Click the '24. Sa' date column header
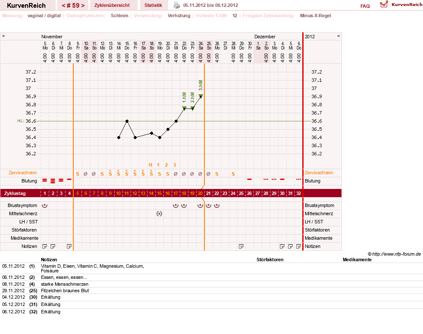The image size is (423, 334). click(201, 46)
